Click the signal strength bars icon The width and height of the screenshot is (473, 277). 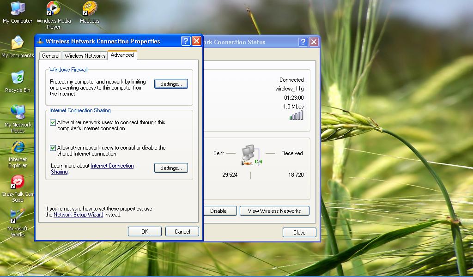click(x=296, y=116)
